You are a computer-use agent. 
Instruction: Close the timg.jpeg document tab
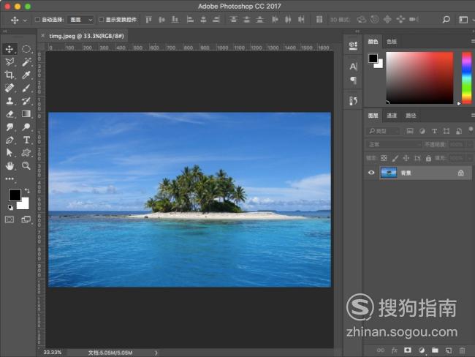click(x=42, y=36)
